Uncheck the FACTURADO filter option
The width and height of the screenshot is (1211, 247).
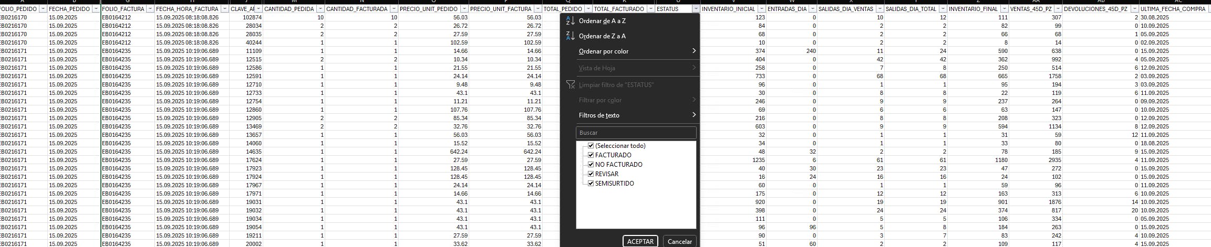click(x=591, y=155)
